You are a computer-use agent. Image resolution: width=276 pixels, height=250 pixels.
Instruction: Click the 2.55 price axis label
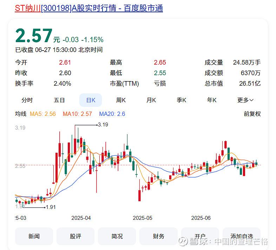coord(20,166)
